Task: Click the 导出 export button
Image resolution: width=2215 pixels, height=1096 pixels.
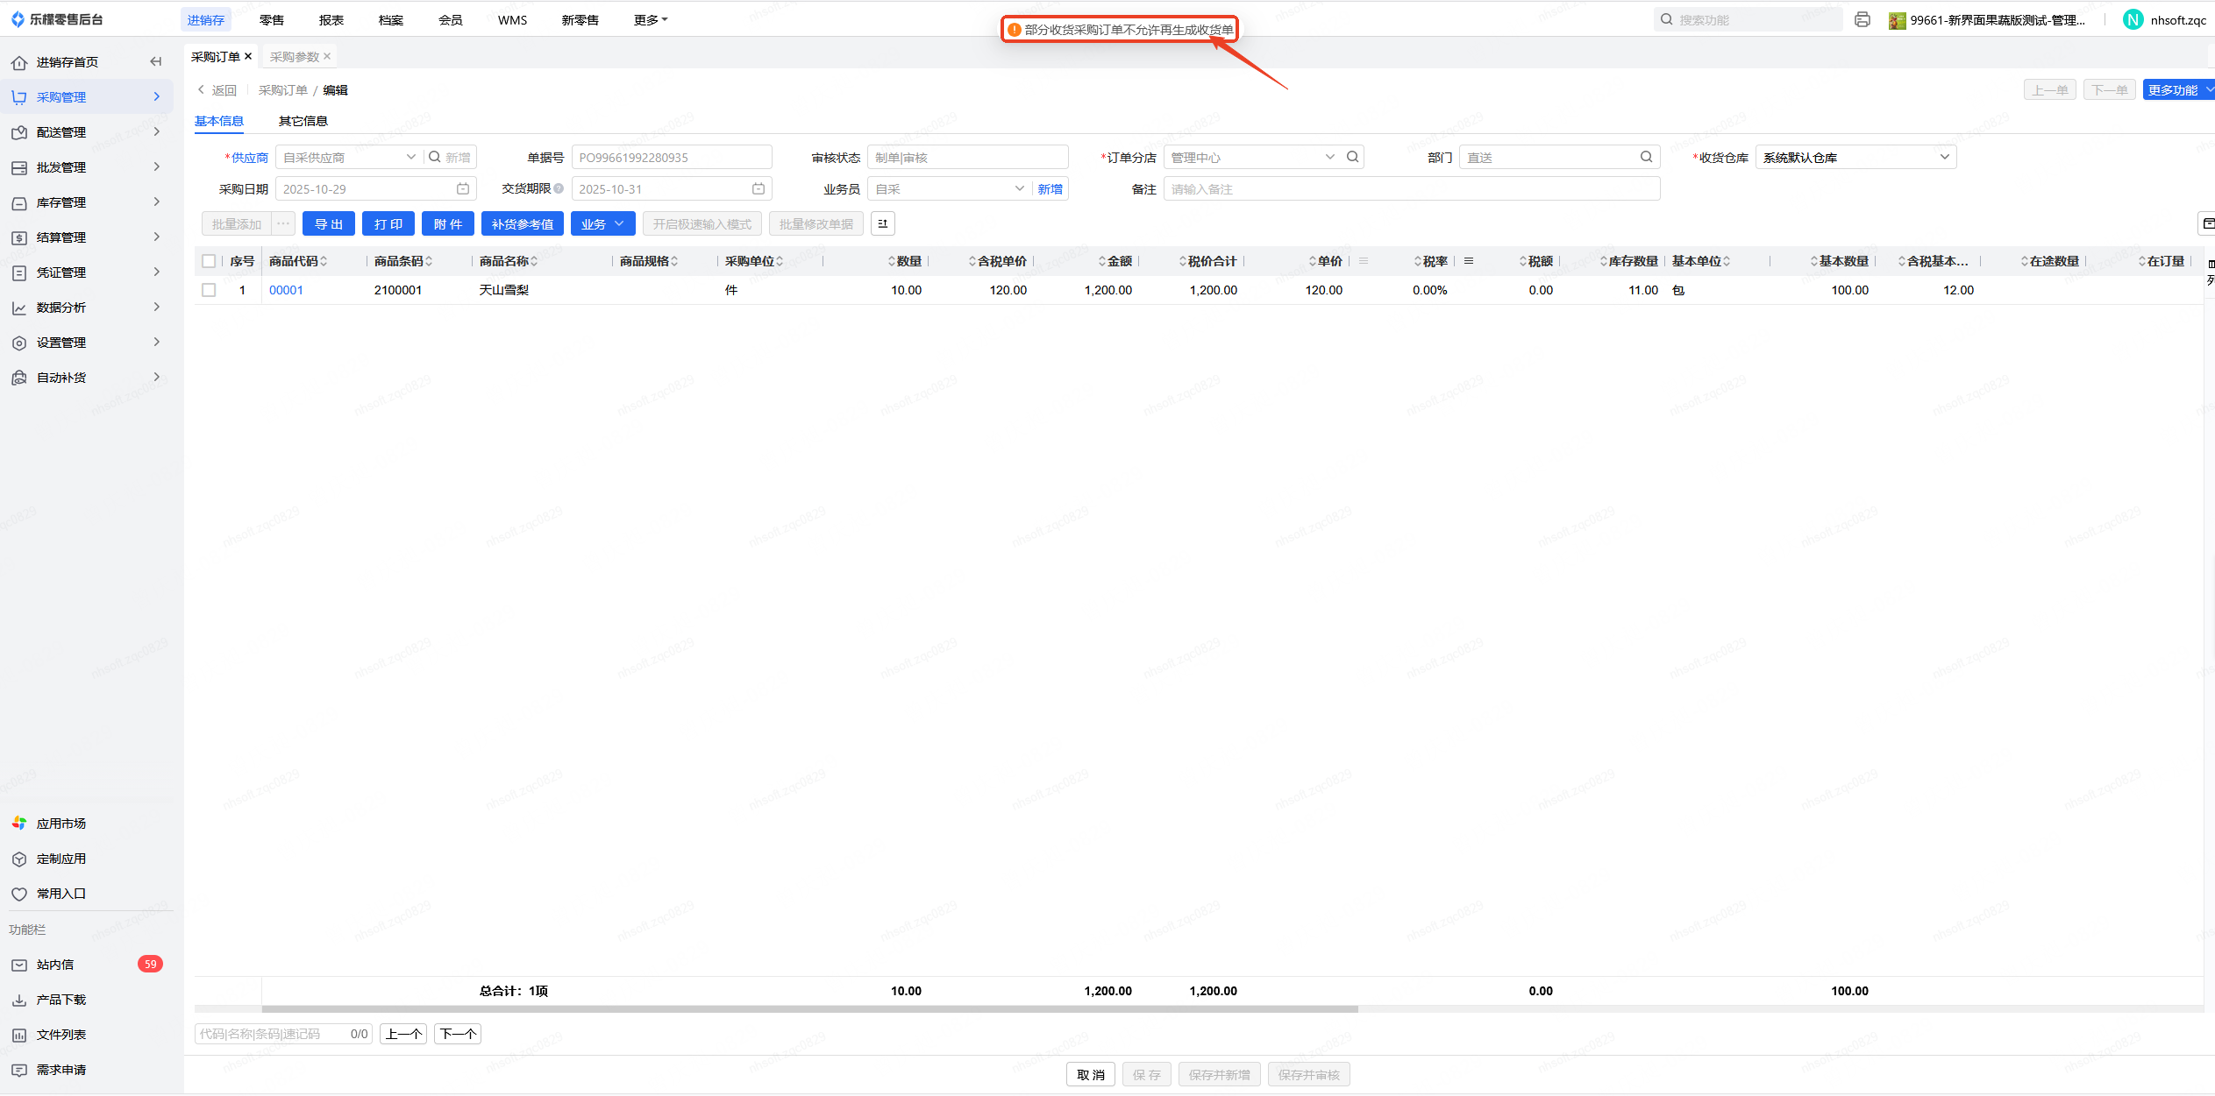Action: click(328, 223)
